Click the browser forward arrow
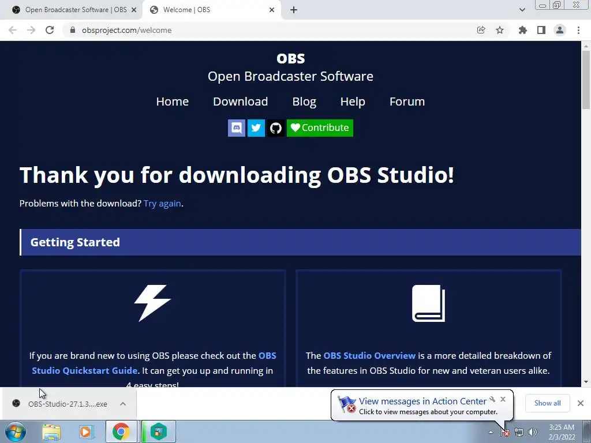The image size is (591, 443). (31, 30)
